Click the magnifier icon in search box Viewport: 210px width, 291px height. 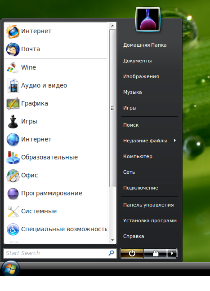(111, 253)
